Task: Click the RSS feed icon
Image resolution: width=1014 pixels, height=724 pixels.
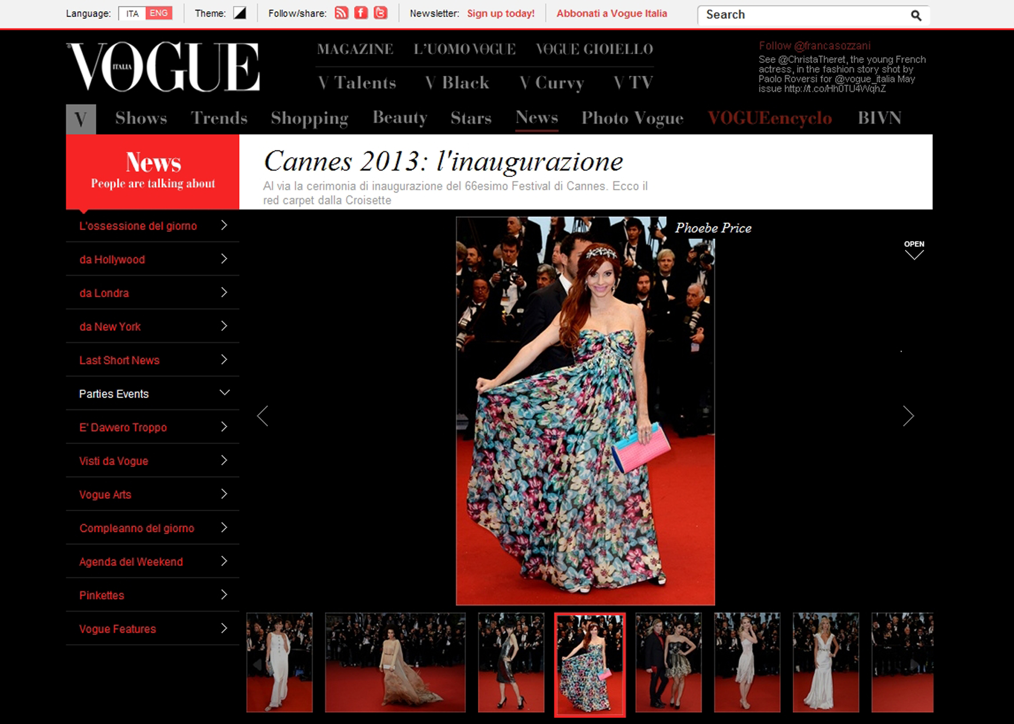Action: tap(341, 13)
